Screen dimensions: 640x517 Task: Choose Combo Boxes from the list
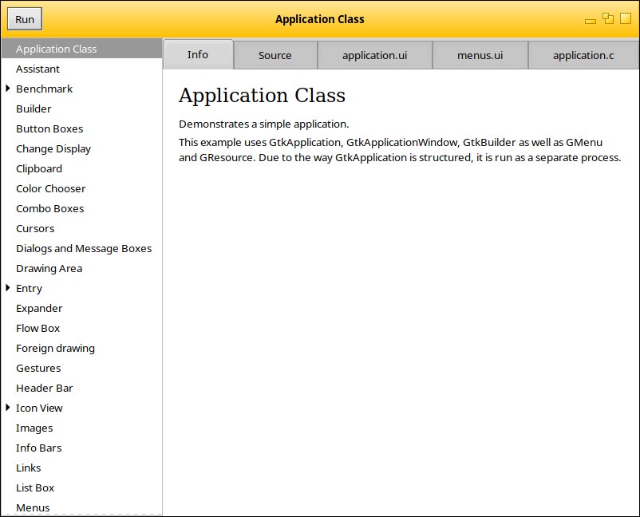(81, 209)
